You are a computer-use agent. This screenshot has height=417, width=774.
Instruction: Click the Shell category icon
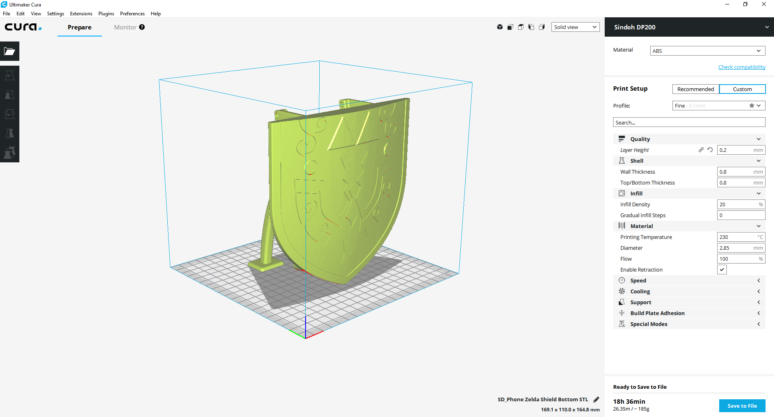point(622,161)
